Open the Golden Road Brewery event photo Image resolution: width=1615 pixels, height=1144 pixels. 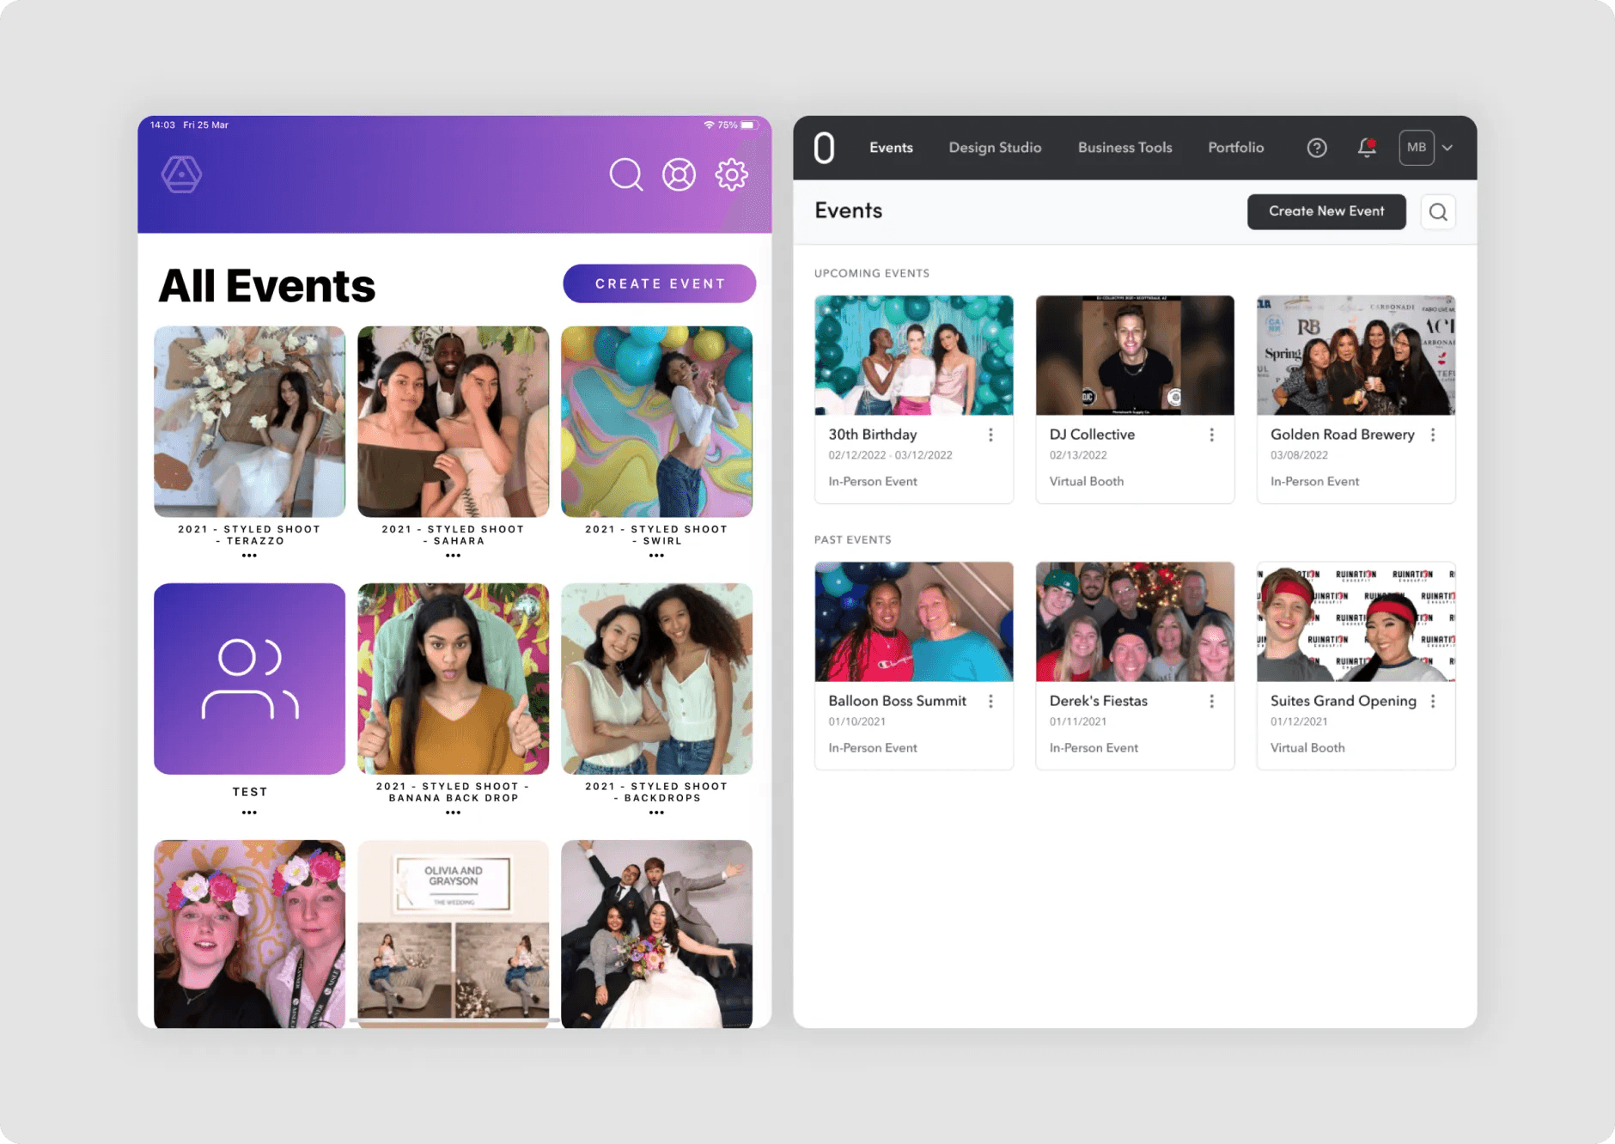1356,356
